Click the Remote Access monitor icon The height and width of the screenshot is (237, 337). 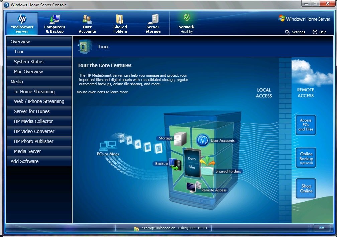[x=194, y=187]
